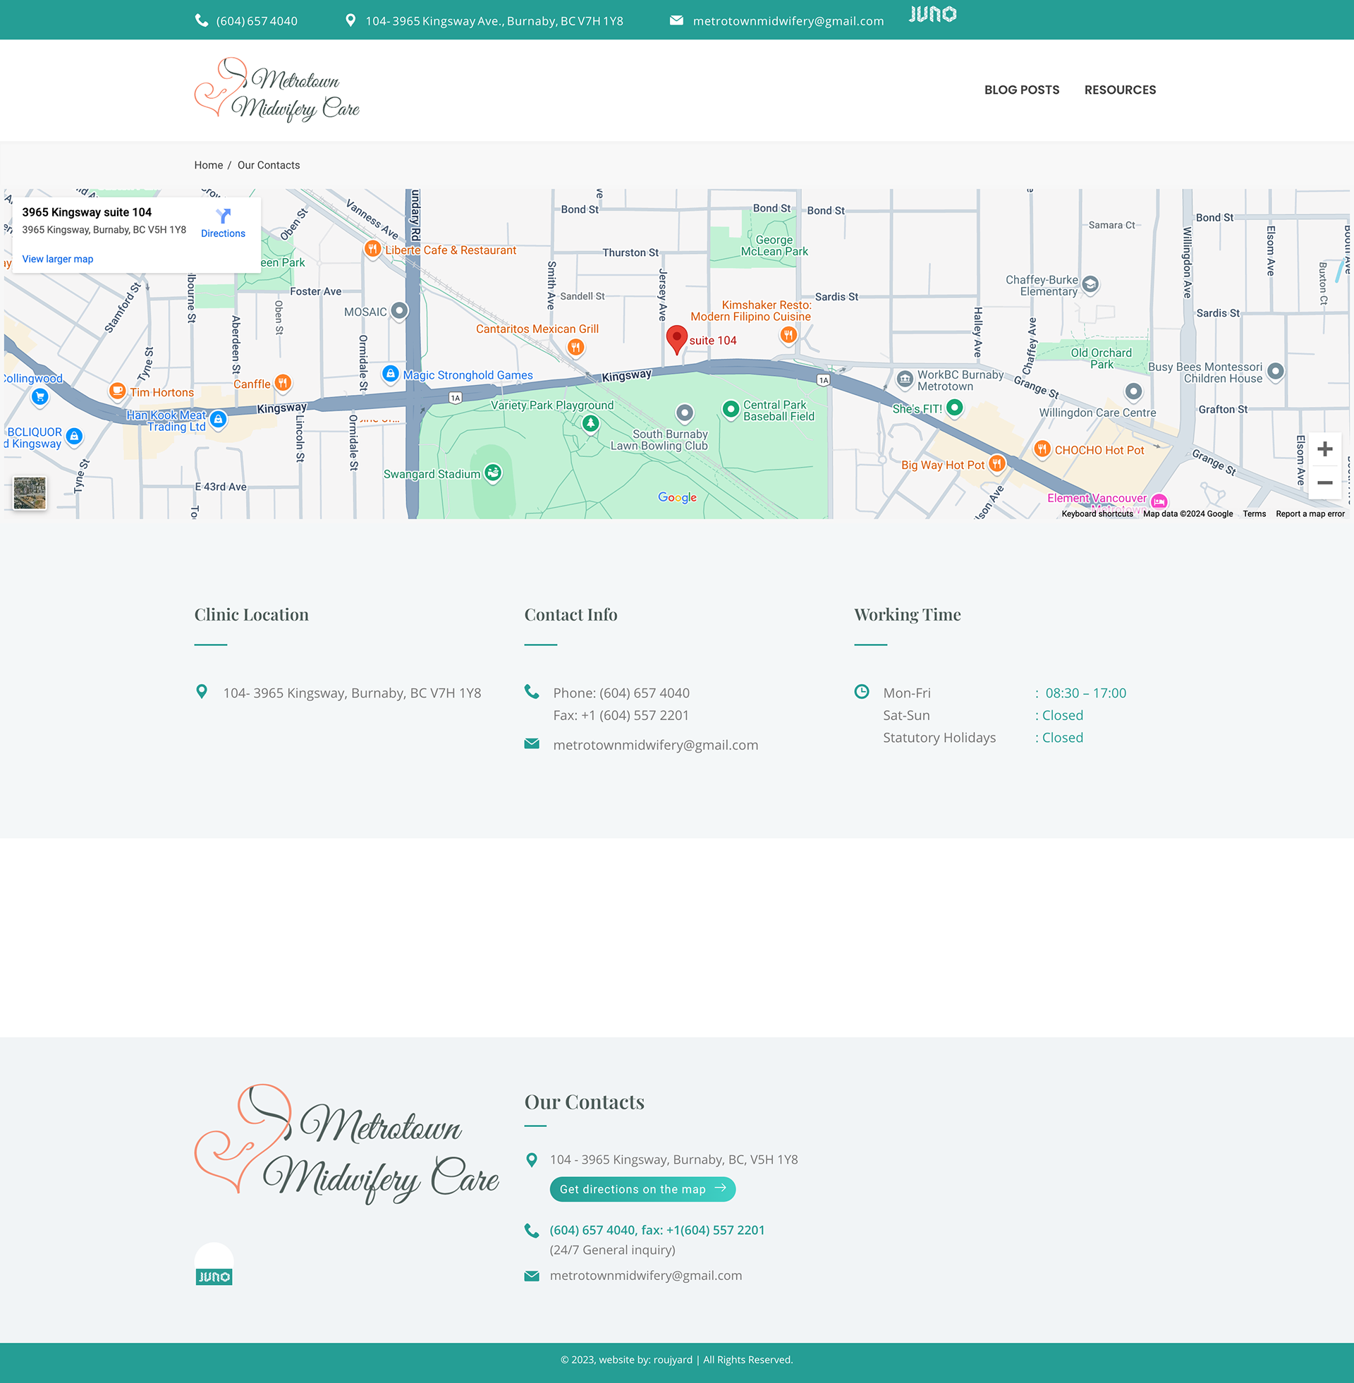Click South Burnaby Lawn Bowling Club marker

[x=684, y=413]
